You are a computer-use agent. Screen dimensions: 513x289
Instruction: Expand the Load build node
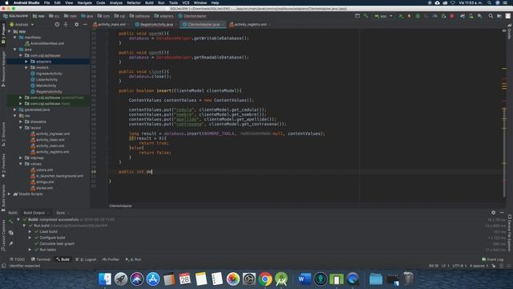[x=30, y=232]
